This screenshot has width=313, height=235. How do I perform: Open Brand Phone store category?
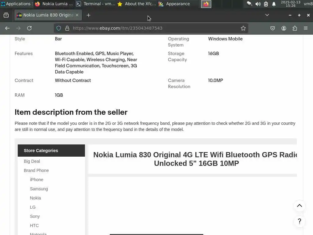(36, 170)
